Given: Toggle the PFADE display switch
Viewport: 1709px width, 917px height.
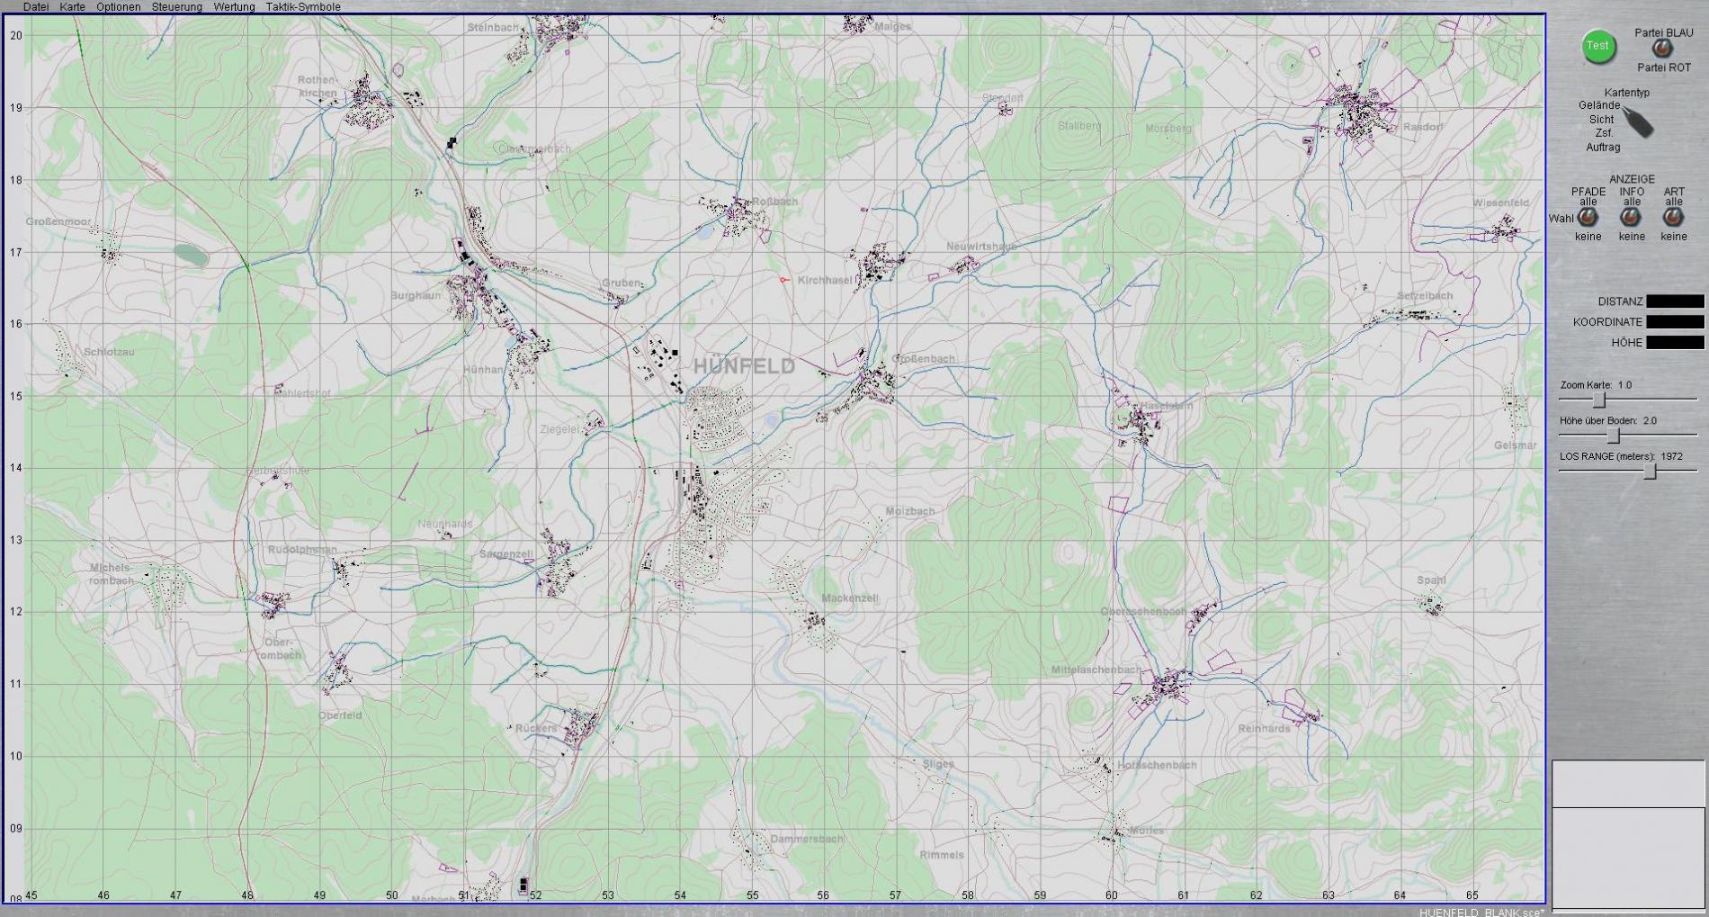Looking at the screenshot, I should [1588, 218].
